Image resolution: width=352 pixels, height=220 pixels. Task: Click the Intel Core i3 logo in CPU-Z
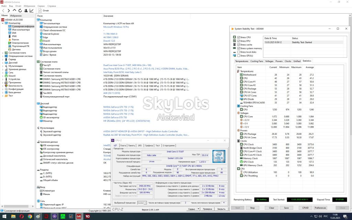point(219,156)
